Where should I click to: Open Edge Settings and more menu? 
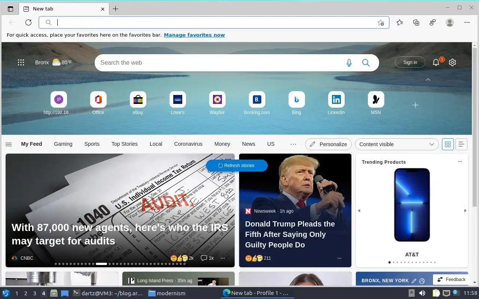pyautogui.click(x=467, y=22)
